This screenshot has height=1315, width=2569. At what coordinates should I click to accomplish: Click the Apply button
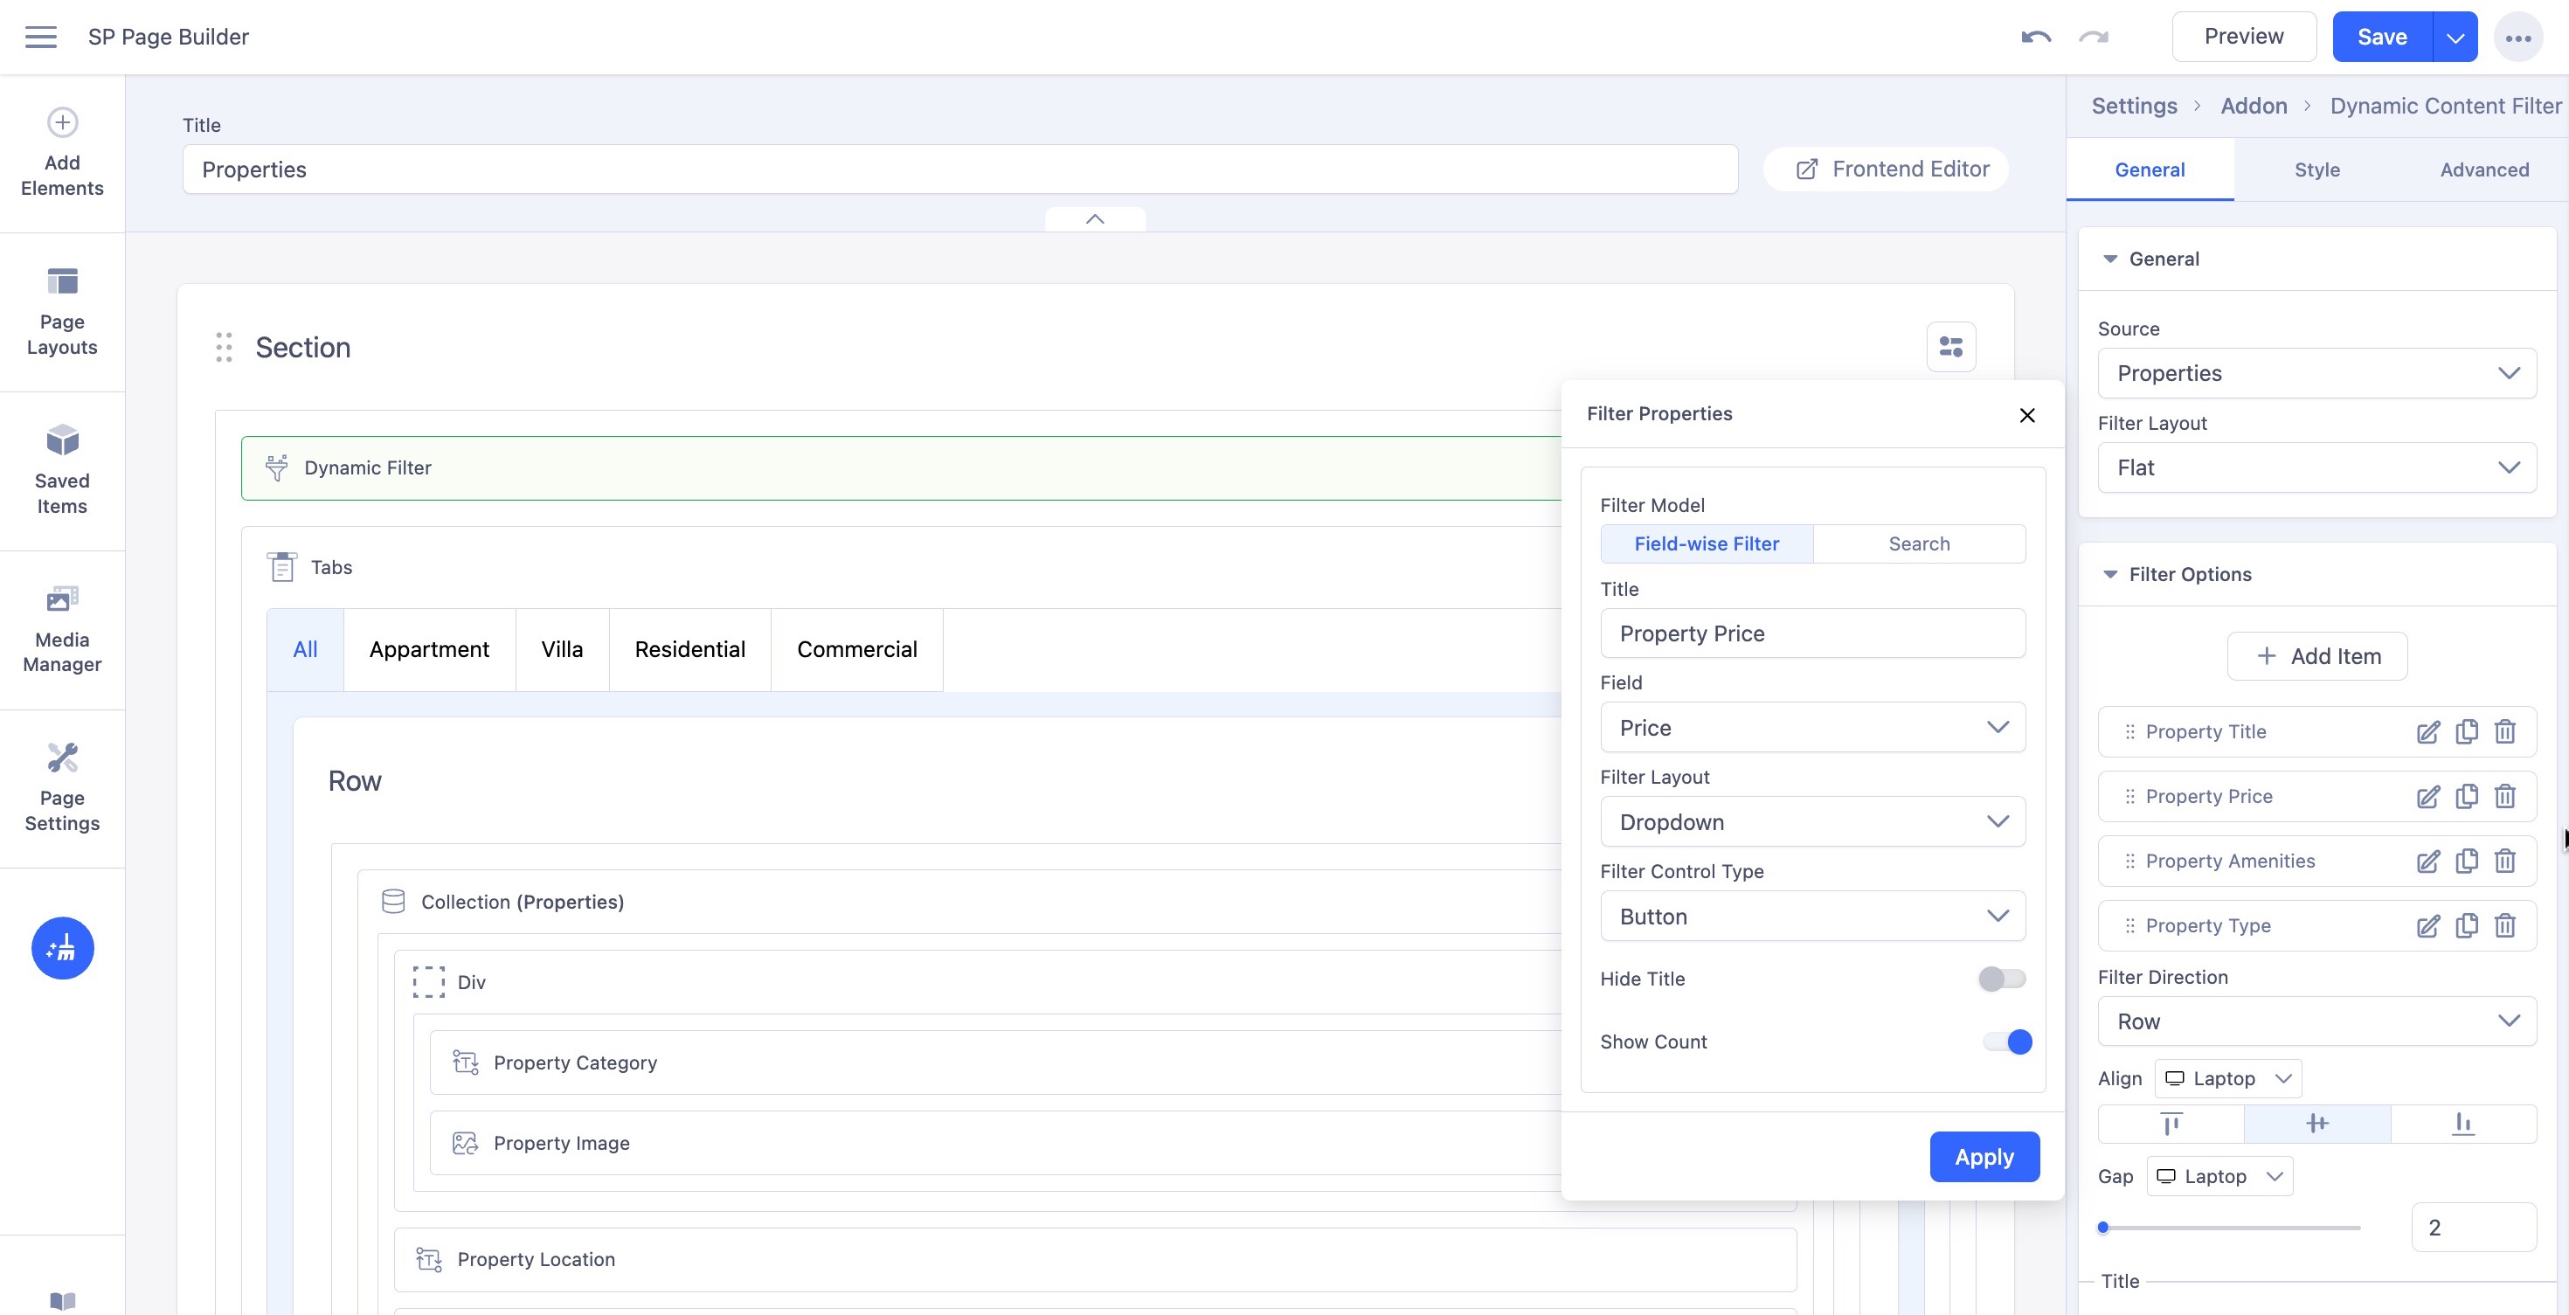click(x=1984, y=1157)
